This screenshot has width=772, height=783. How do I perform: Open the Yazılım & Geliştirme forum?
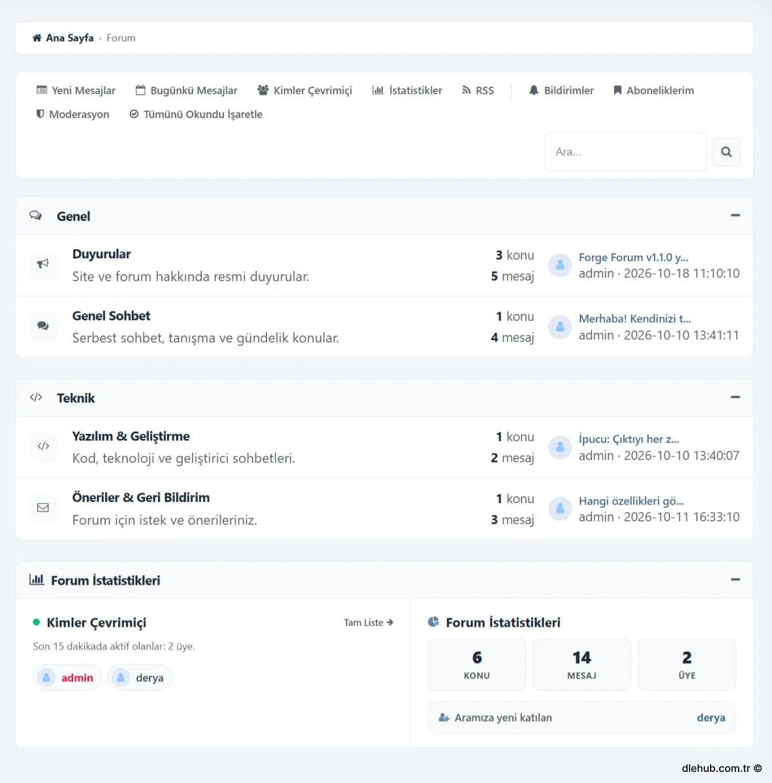click(131, 436)
